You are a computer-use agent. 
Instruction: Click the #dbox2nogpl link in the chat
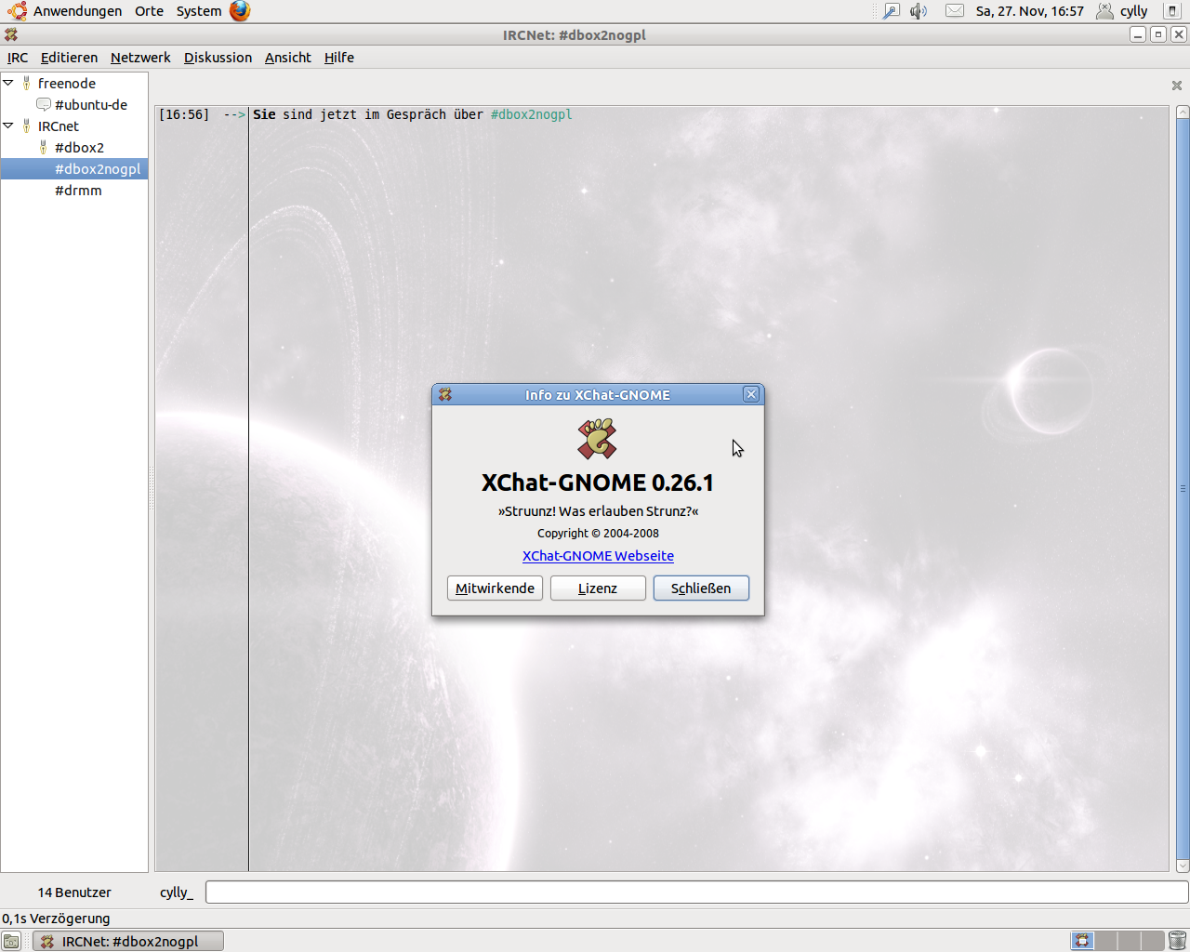tap(532, 114)
